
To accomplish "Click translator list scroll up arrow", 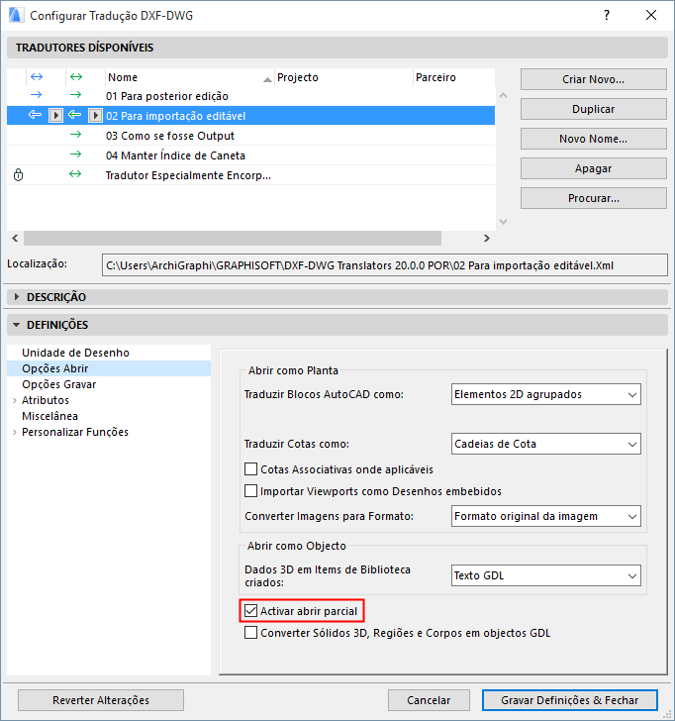I will tap(503, 95).
